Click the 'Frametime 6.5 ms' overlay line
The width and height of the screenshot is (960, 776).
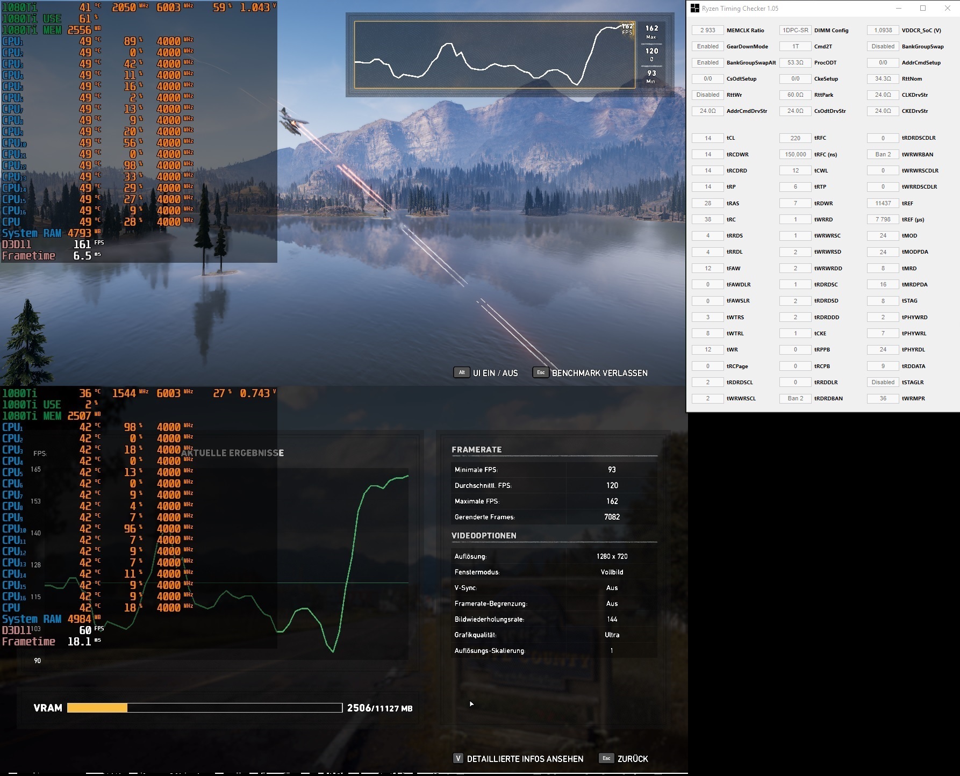(x=52, y=256)
